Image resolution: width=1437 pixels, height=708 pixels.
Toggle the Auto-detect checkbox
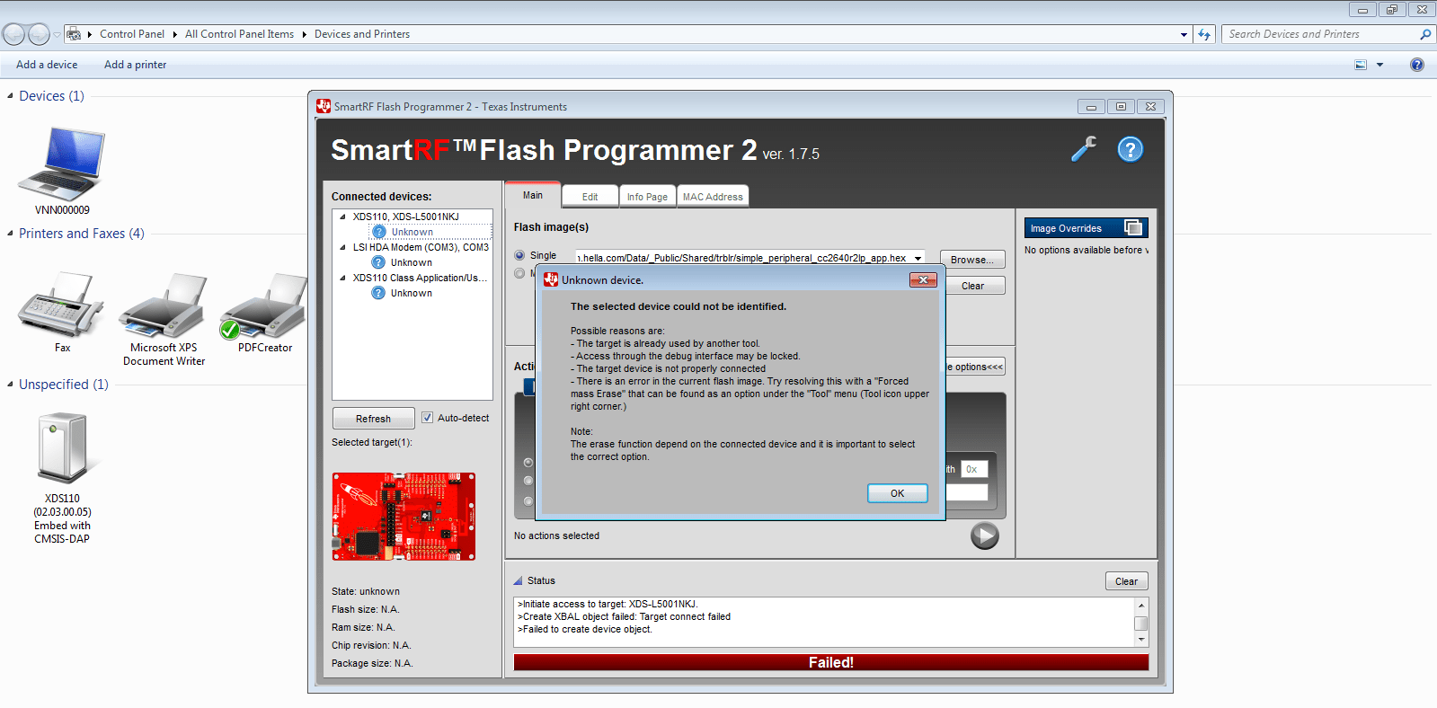428,418
